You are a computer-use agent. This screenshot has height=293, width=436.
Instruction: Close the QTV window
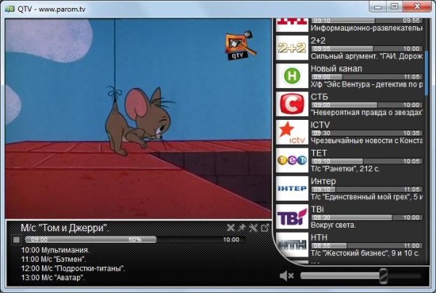coord(417,7)
